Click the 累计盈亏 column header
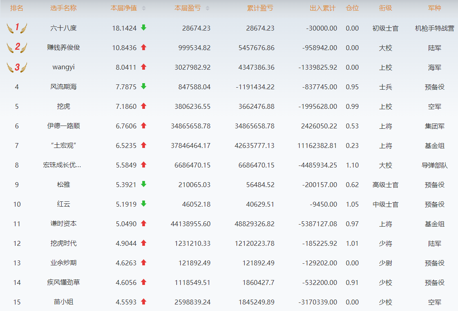458x311 pixels. tap(260, 8)
